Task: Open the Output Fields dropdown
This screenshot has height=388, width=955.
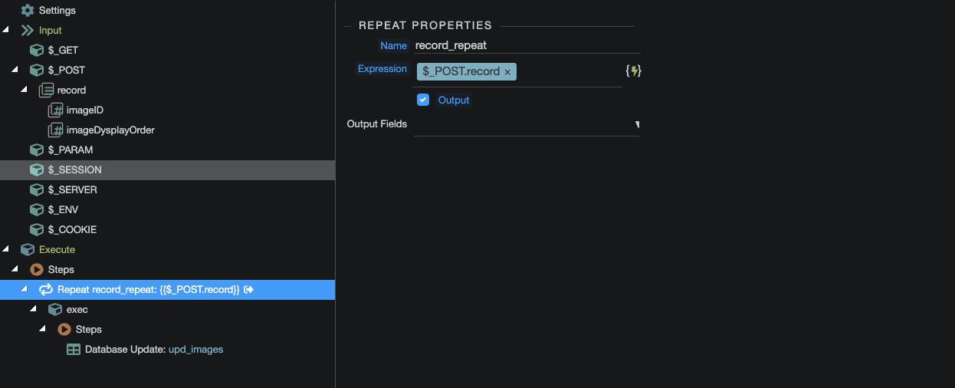Action: pos(636,124)
